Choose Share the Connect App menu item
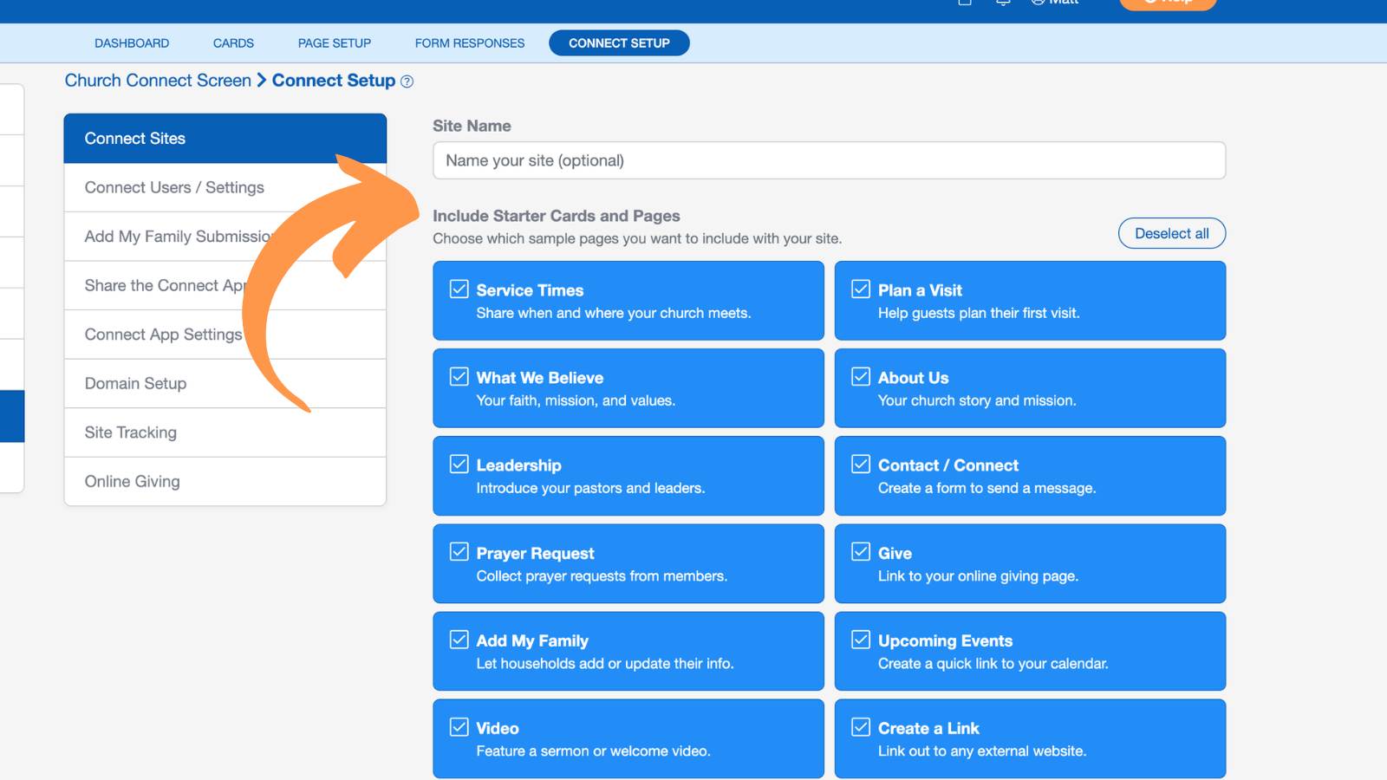1387x780 pixels. tap(225, 285)
